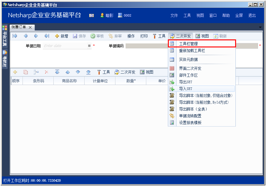The width and height of the screenshot is (266, 186).
Task: Click 导出SET menu entry
Action: [202, 82]
